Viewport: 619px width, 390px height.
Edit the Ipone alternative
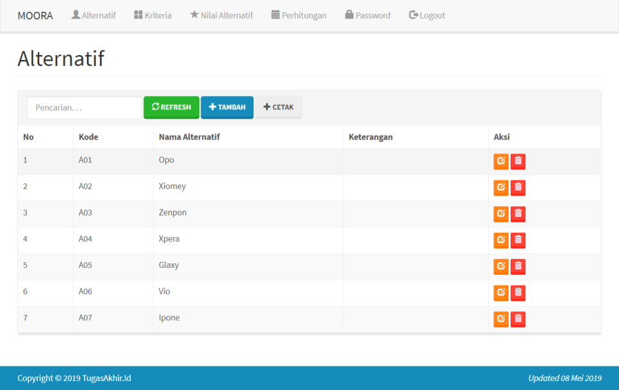[500, 318]
